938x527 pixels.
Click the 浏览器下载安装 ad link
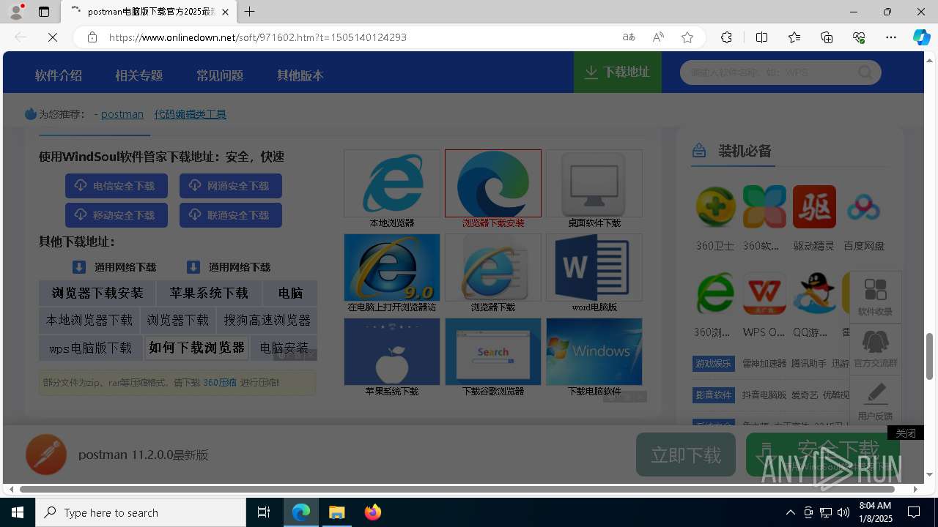tap(97, 294)
